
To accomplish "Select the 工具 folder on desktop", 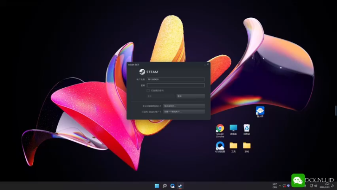I will [x=233, y=147].
